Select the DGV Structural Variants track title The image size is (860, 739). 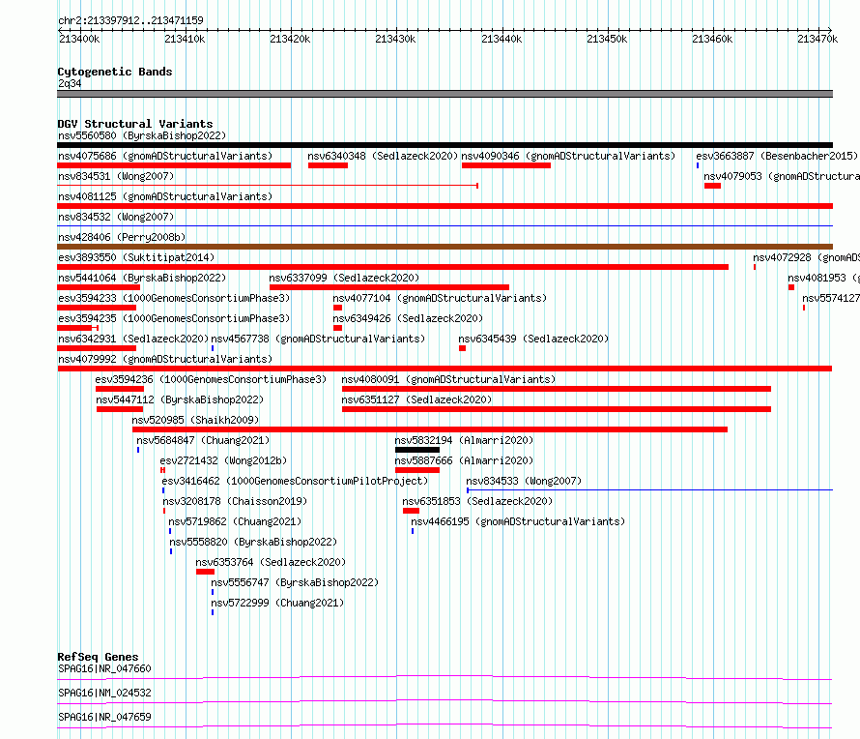(135, 124)
